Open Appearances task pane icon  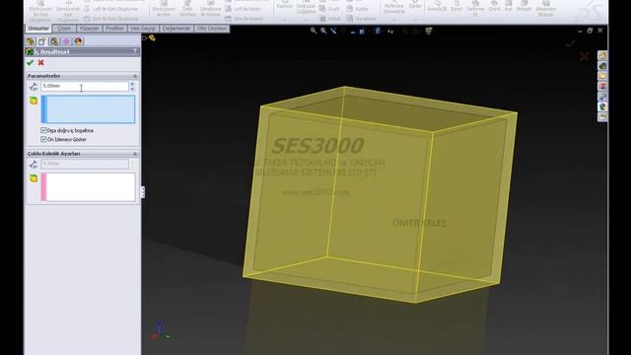[x=602, y=106]
